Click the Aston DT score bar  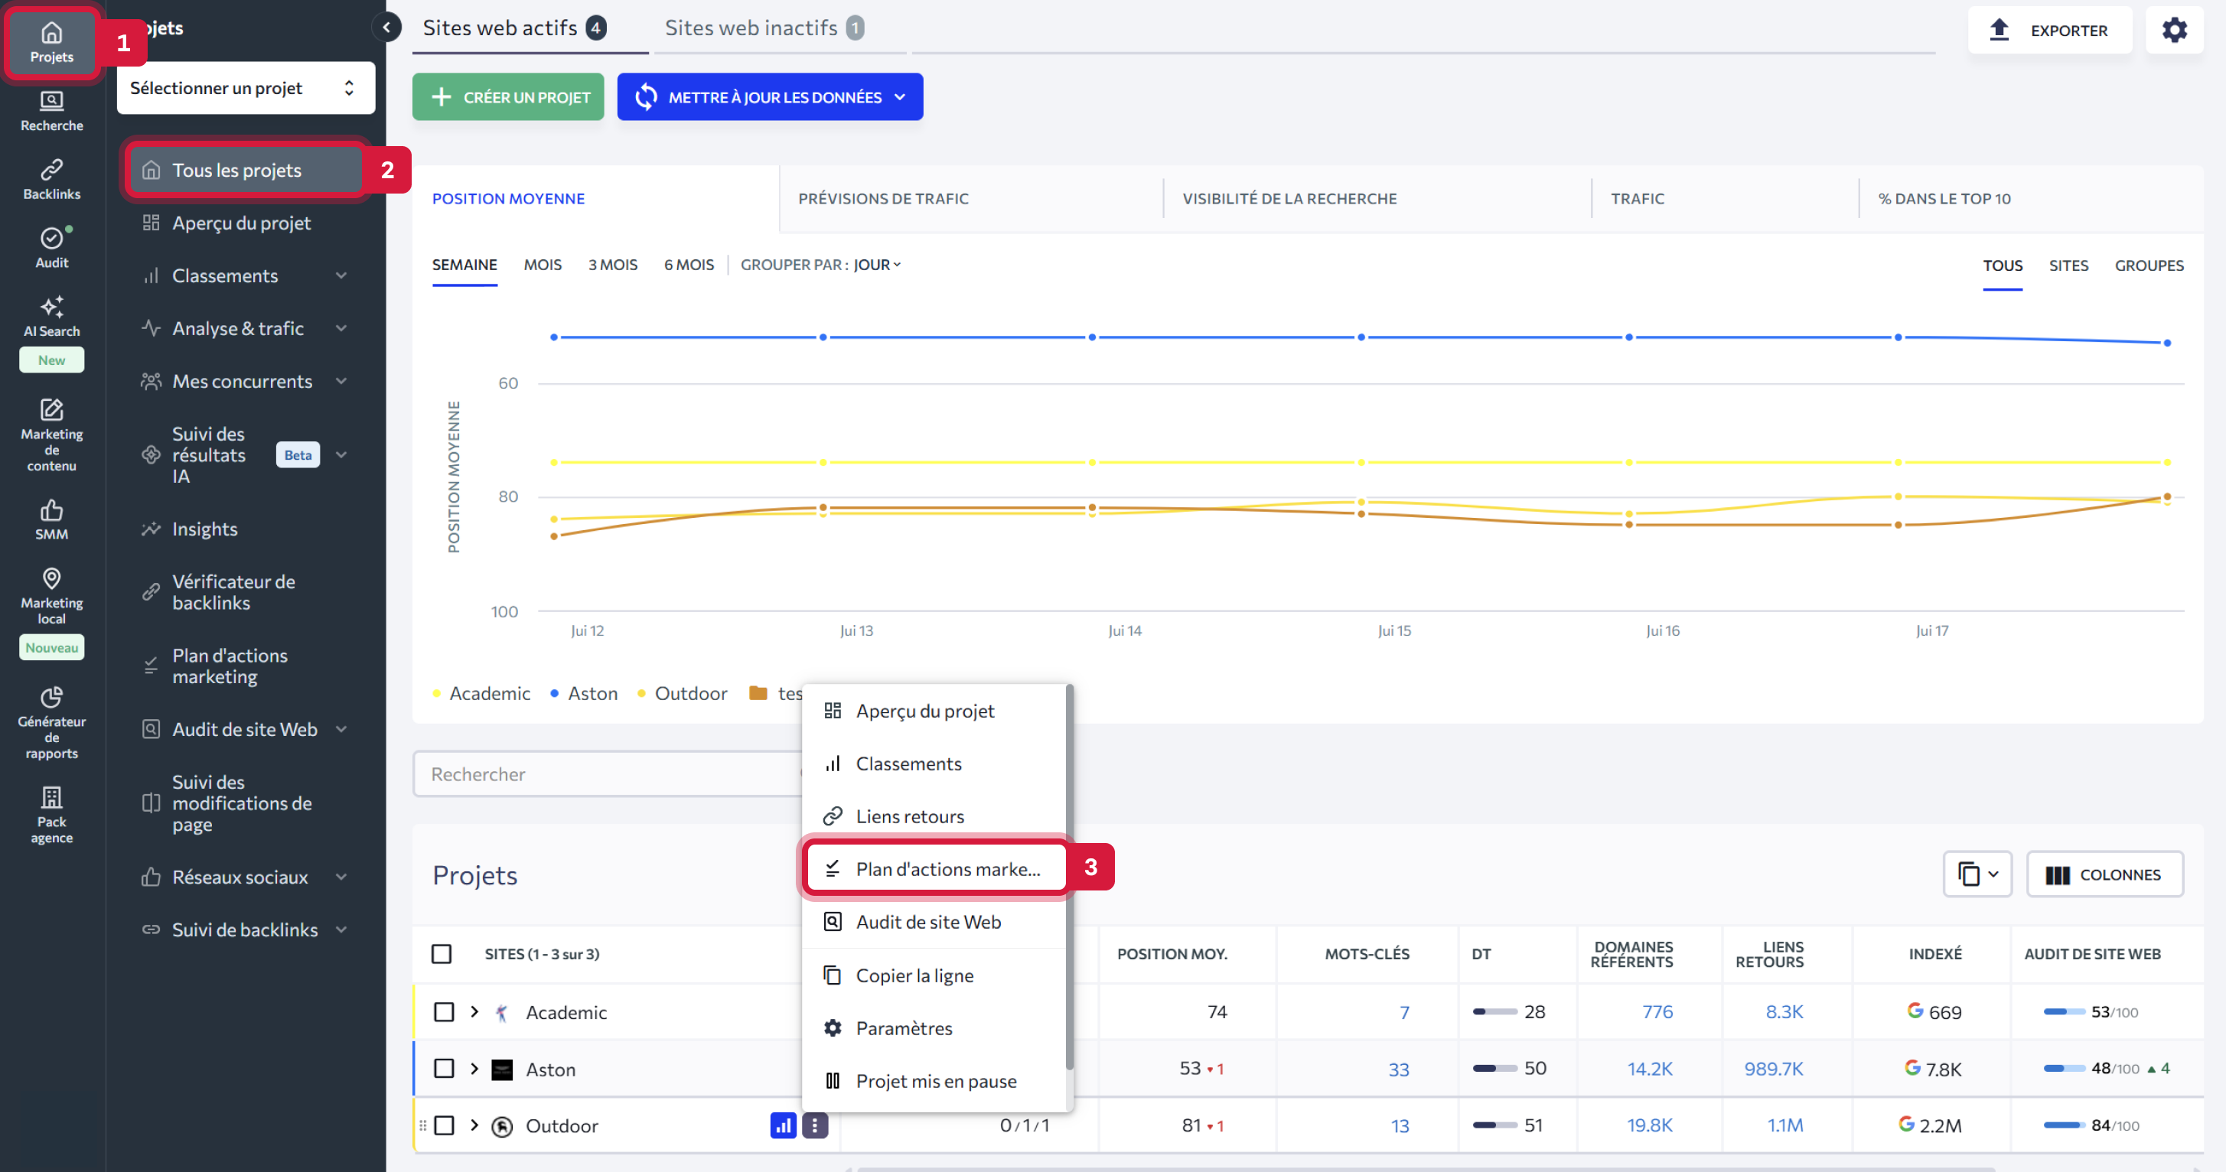pyautogui.click(x=1494, y=1069)
